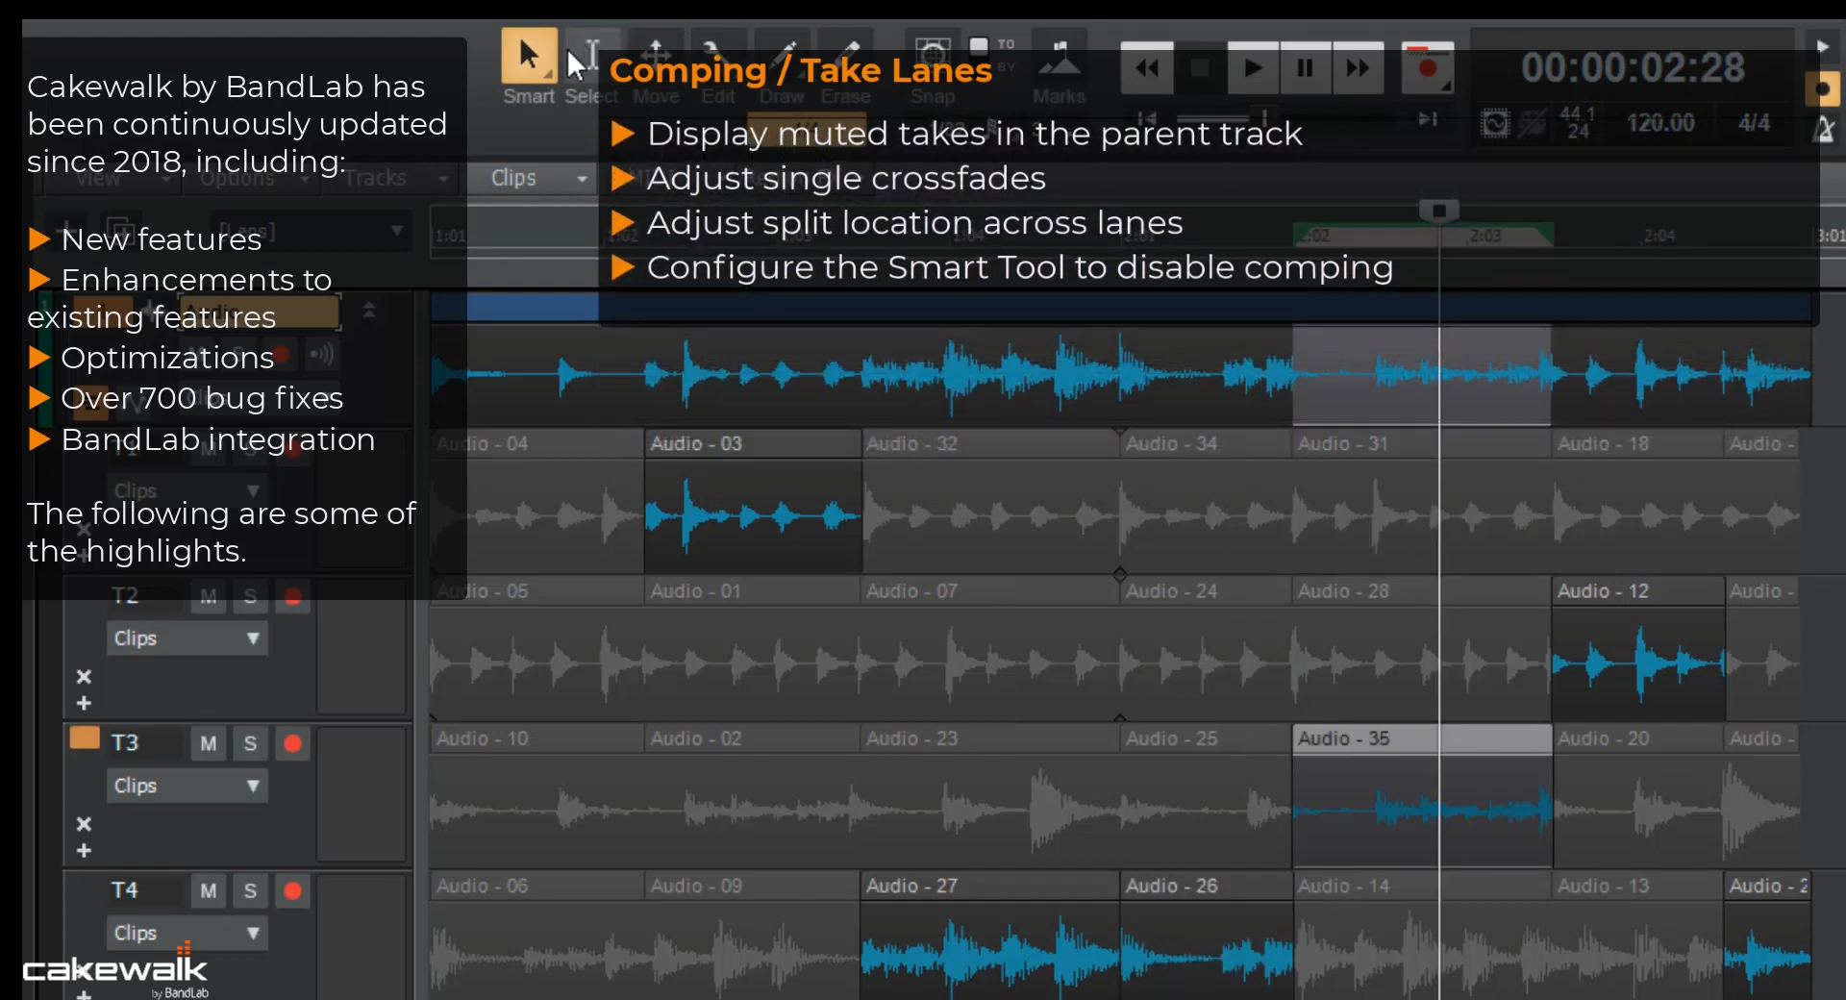Click the muted Audio - 10 take clip
Viewport: 1846px width, 1000px height.
[536, 796]
